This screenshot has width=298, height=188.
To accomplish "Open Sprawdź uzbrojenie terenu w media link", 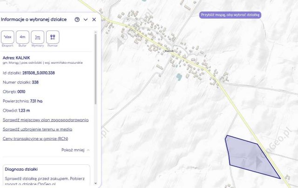I will [x=37, y=129].
